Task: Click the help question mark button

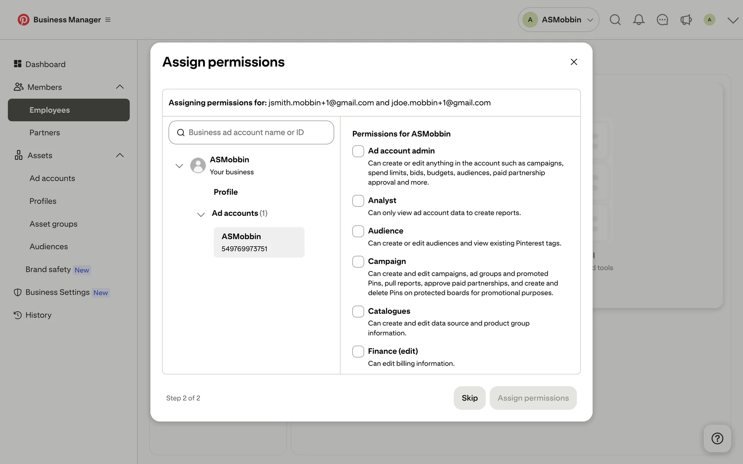Action: 717,438
